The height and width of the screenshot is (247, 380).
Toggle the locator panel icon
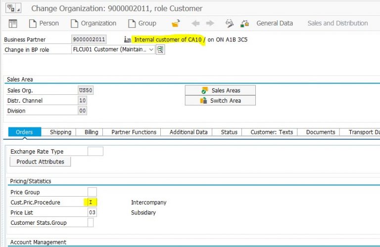pos(13,23)
